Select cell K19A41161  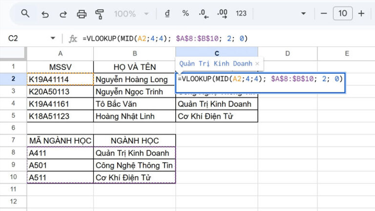pos(60,104)
